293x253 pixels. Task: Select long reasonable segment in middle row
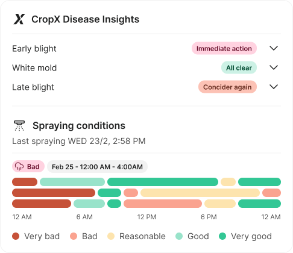point(200,193)
